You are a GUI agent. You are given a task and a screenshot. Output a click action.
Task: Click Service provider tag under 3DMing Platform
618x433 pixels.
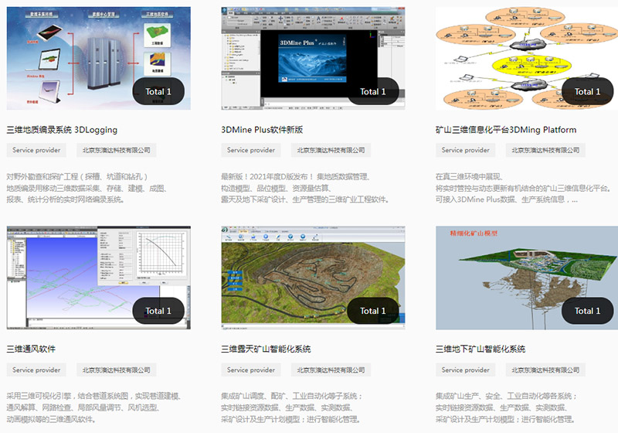click(x=465, y=150)
